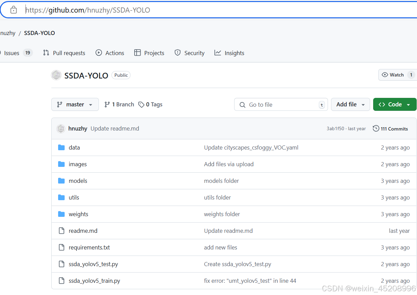Screen dimensions: 417x295
Task: Open hnuzhy author link in the commit row
Action: [x=77, y=128]
